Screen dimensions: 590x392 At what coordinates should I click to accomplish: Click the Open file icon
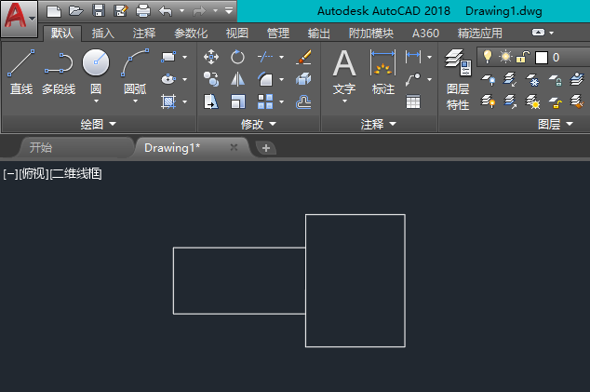click(x=76, y=11)
